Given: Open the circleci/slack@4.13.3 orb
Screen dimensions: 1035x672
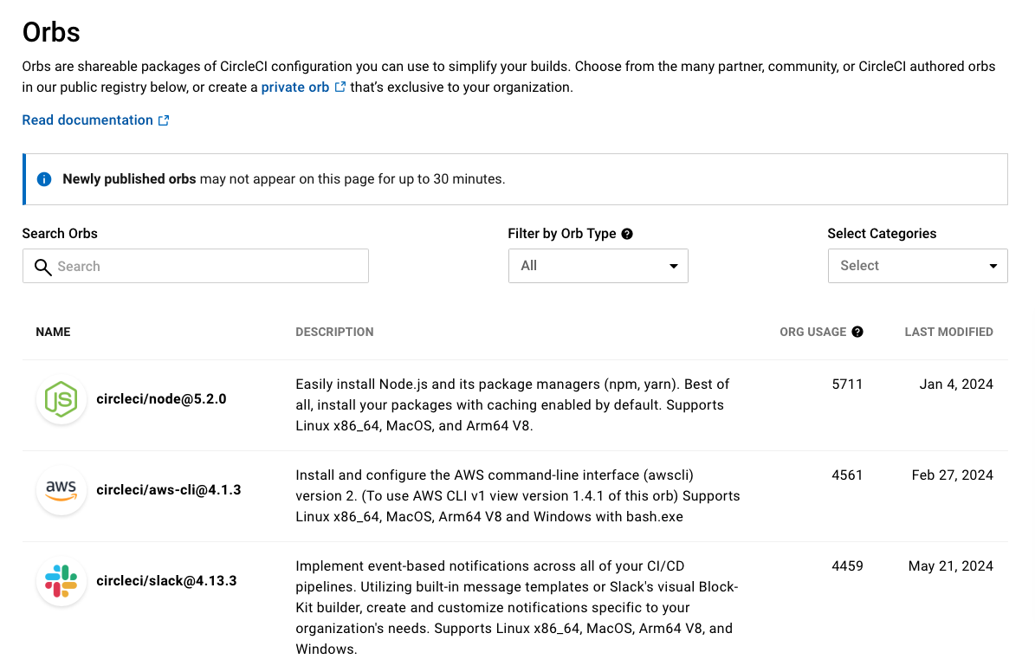Looking at the screenshot, I should pos(166,581).
